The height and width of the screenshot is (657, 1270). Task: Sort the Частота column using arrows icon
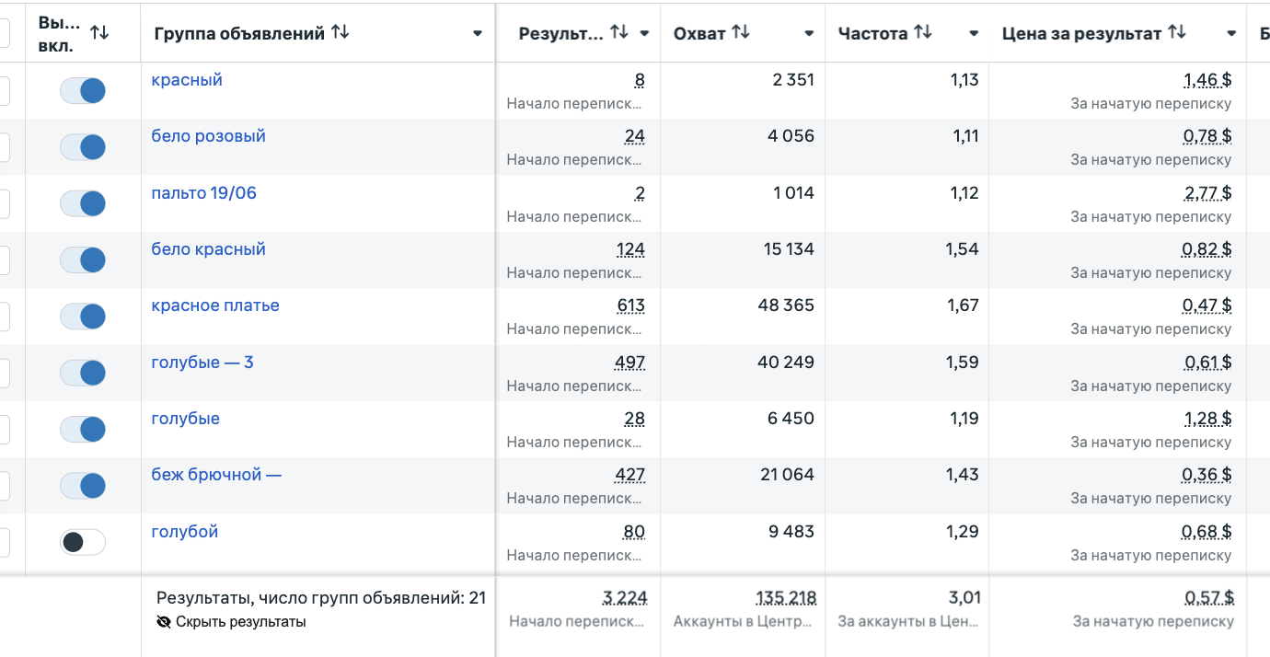pyautogui.click(x=923, y=33)
